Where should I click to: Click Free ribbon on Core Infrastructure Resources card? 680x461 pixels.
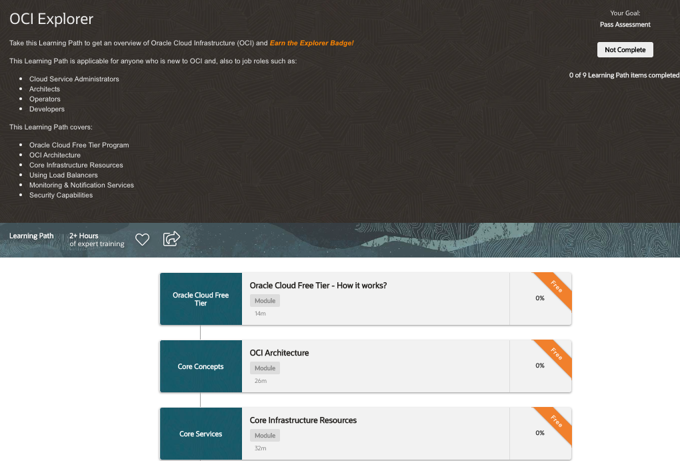(x=557, y=422)
